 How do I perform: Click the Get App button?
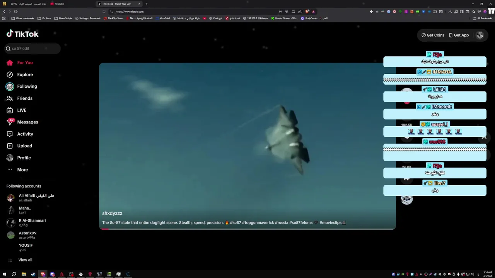pyautogui.click(x=459, y=35)
